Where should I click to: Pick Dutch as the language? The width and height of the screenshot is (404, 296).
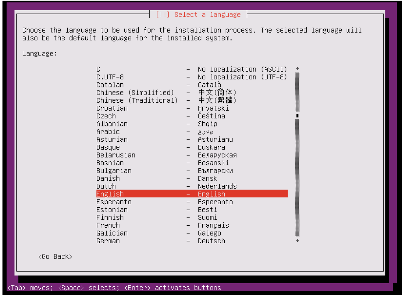click(192, 186)
